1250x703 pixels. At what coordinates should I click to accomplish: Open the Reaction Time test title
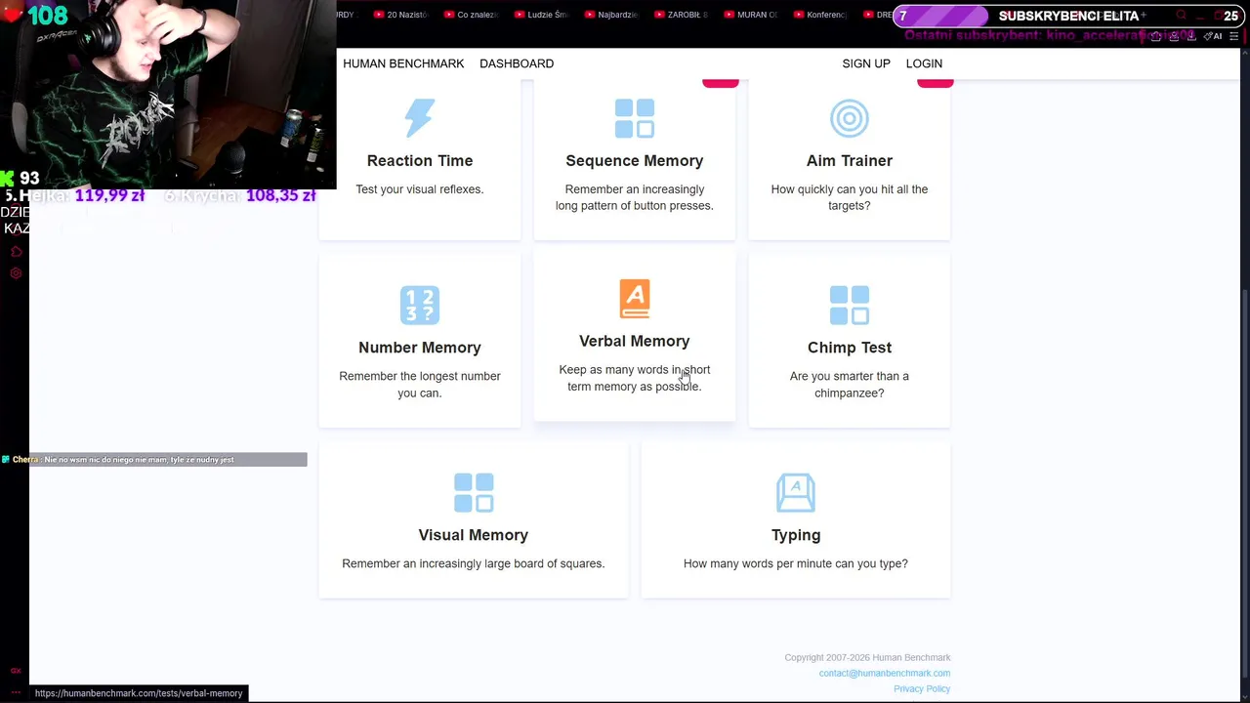point(420,160)
